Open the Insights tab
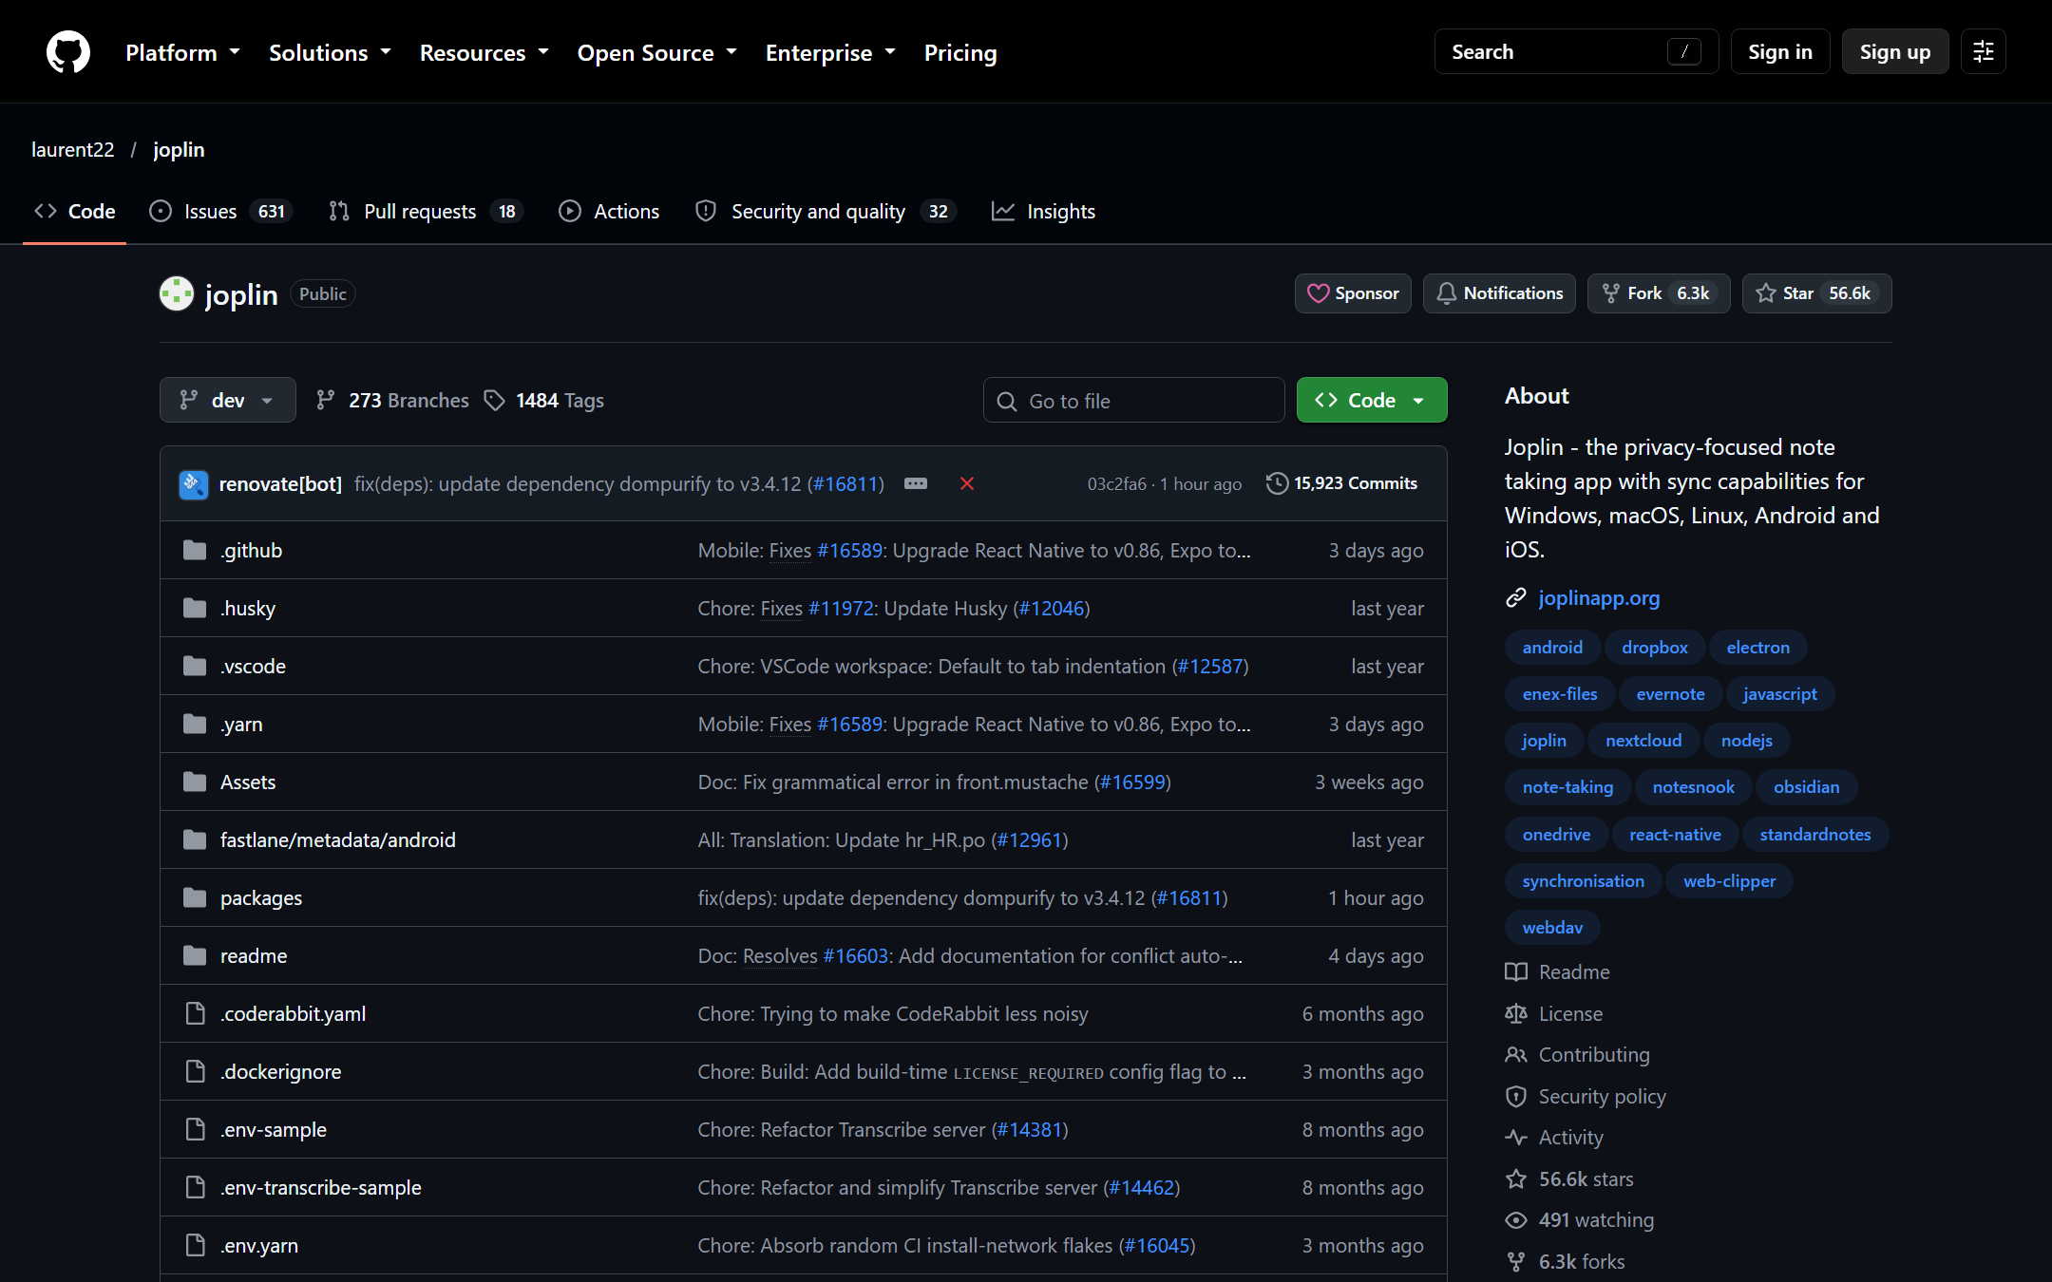Viewport: 2052px width, 1282px height. [x=1043, y=211]
